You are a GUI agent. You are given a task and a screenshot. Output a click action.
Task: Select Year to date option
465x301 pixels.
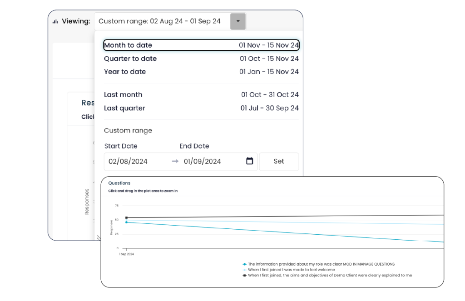[201, 72]
